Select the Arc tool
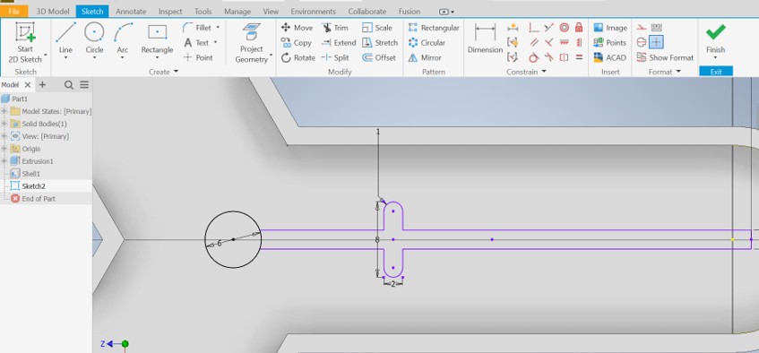759x353 pixels. 123,38
